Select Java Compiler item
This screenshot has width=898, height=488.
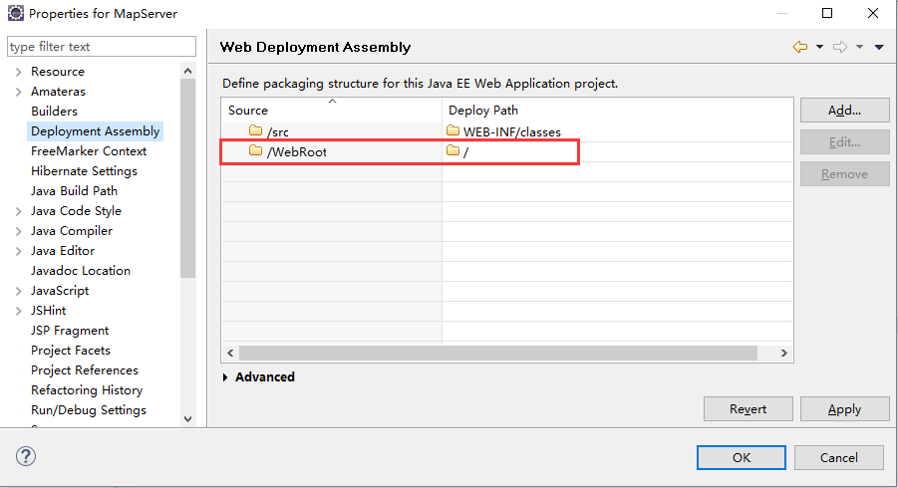(x=72, y=231)
